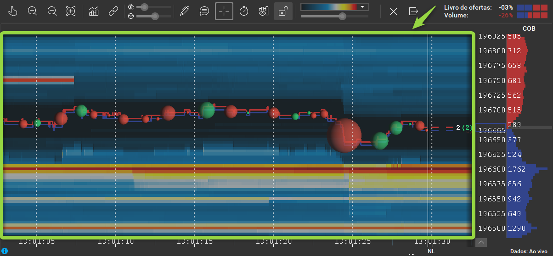Viewport: 553px width, 256px height.
Task: Click the blue info icon bottom left
Action: pos(4,251)
